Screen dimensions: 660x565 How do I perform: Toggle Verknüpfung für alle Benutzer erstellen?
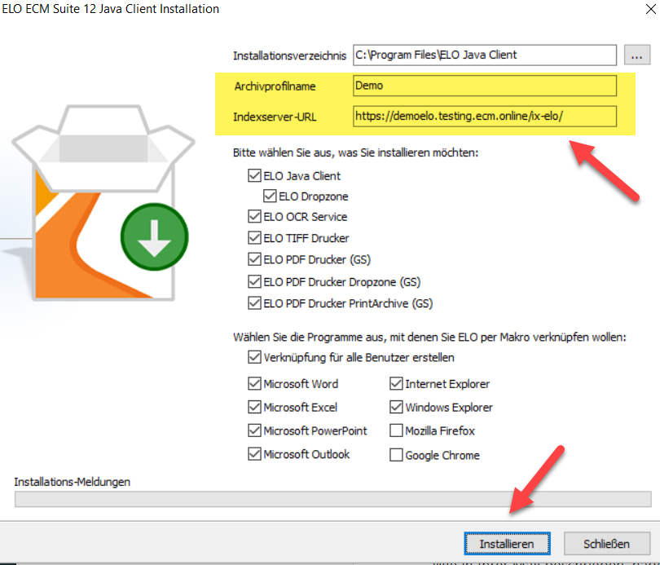pos(254,357)
